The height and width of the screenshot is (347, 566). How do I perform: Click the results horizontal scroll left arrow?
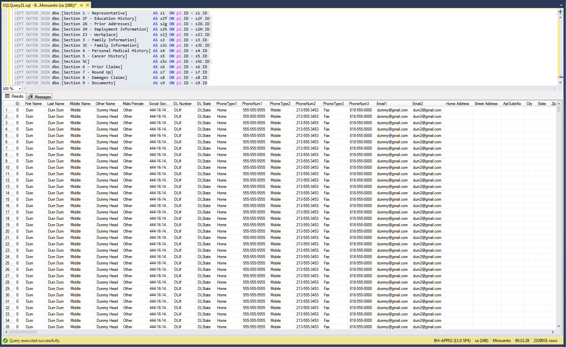(x=6, y=332)
